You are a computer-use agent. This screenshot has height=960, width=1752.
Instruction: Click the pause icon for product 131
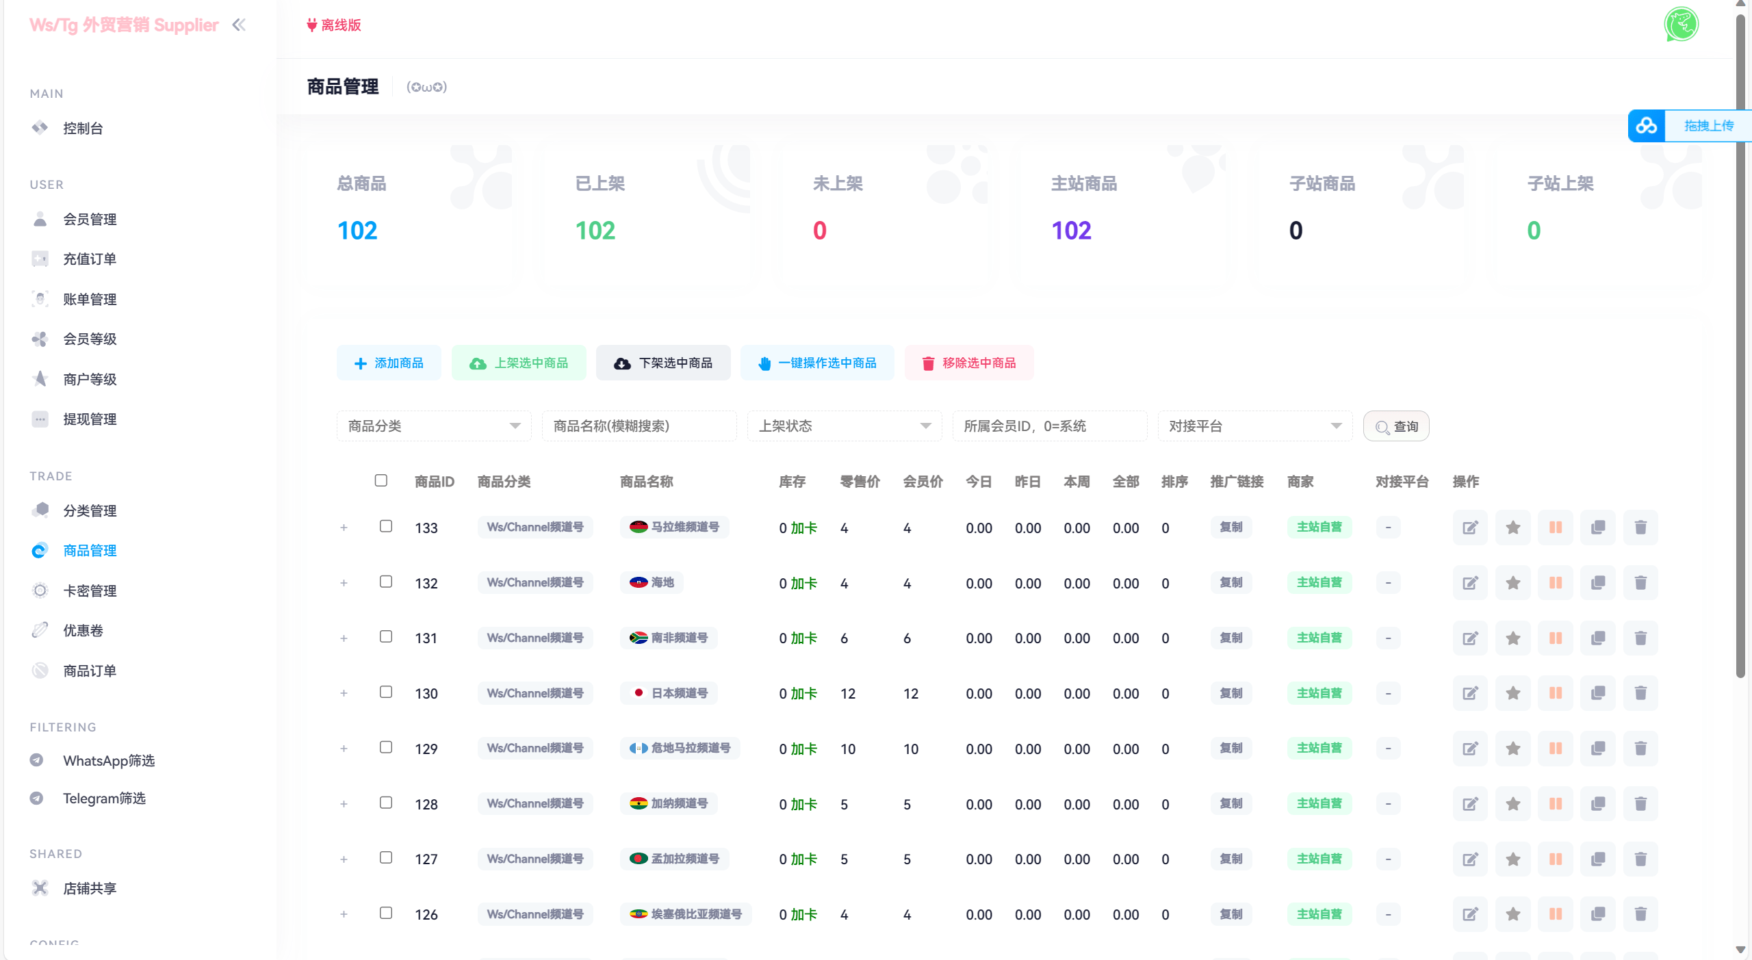[1555, 638]
